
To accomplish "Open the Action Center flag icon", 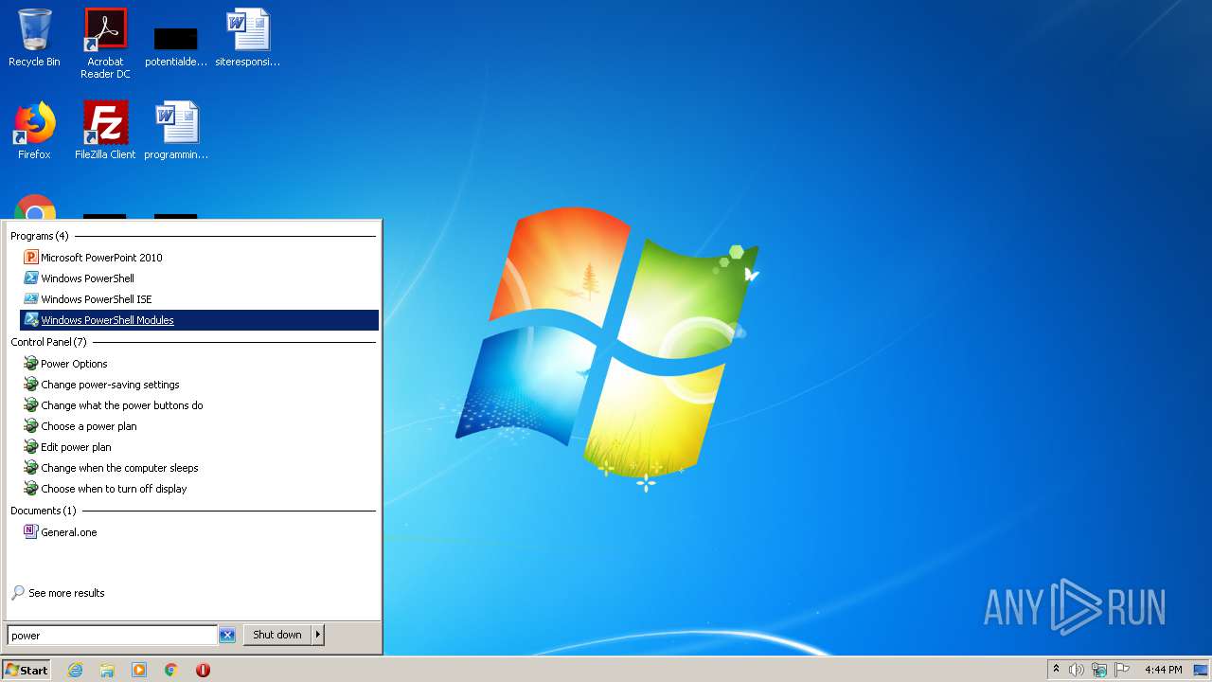I will [x=1122, y=670].
